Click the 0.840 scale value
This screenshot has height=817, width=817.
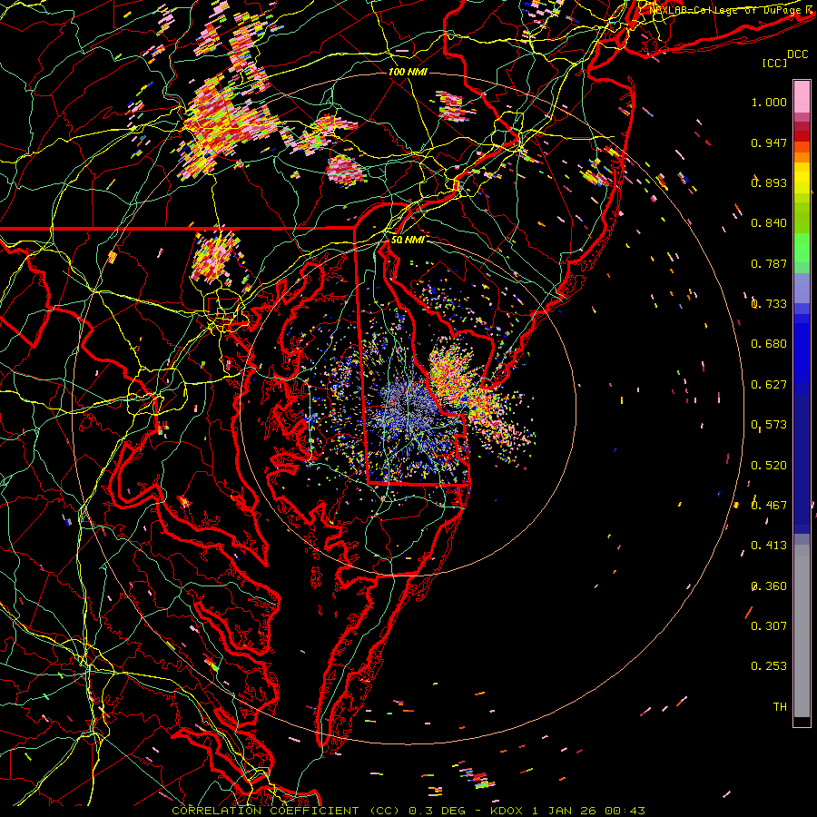coord(769,223)
